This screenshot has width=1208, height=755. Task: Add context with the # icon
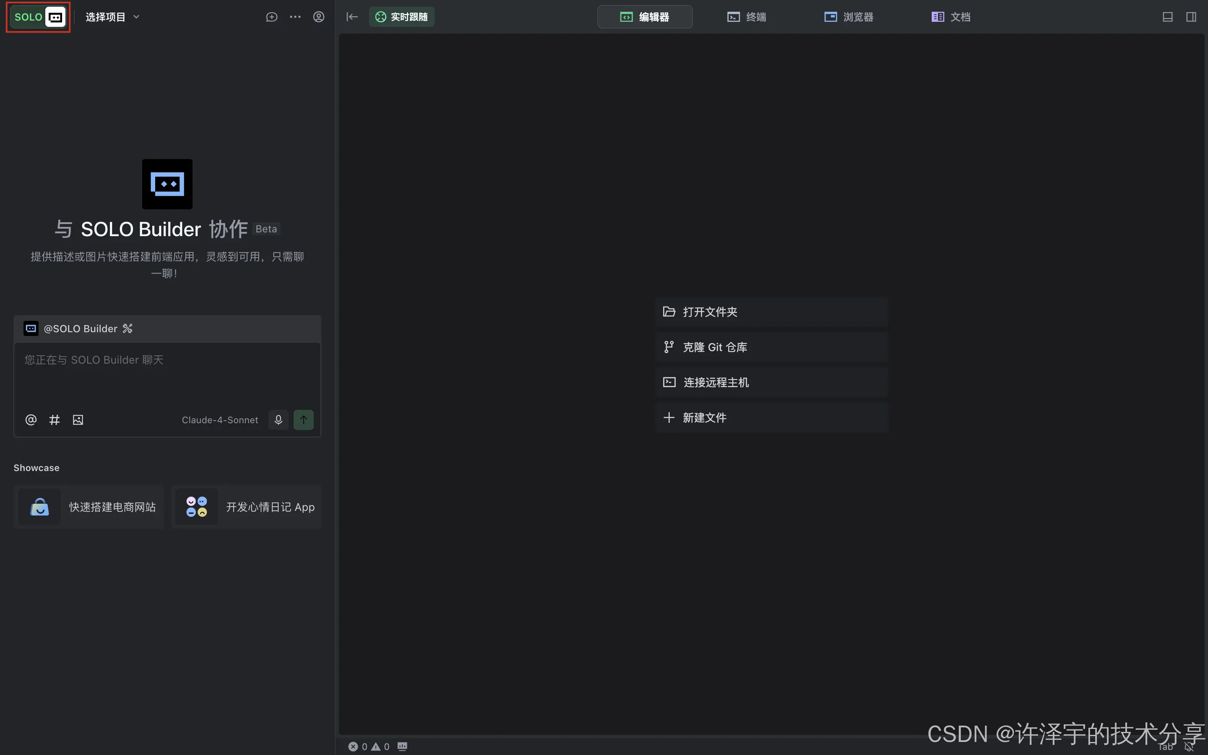pyautogui.click(x=55, y=419)
